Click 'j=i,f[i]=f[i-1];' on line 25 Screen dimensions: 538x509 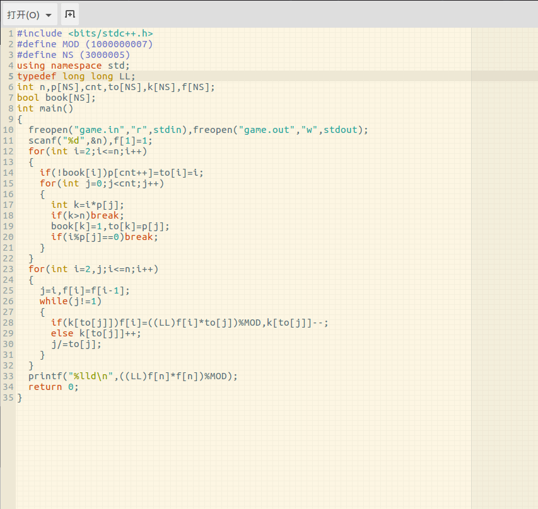pos(85,290)
